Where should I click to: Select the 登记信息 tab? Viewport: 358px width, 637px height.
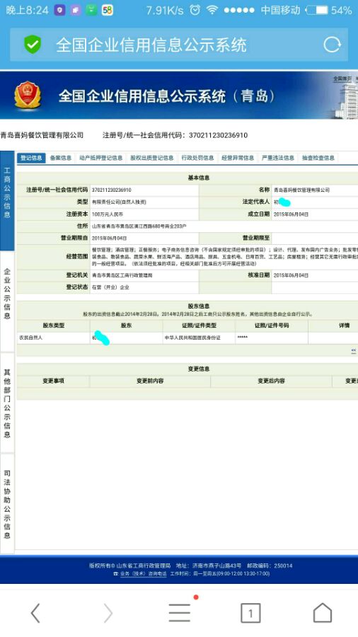point(31,158)
